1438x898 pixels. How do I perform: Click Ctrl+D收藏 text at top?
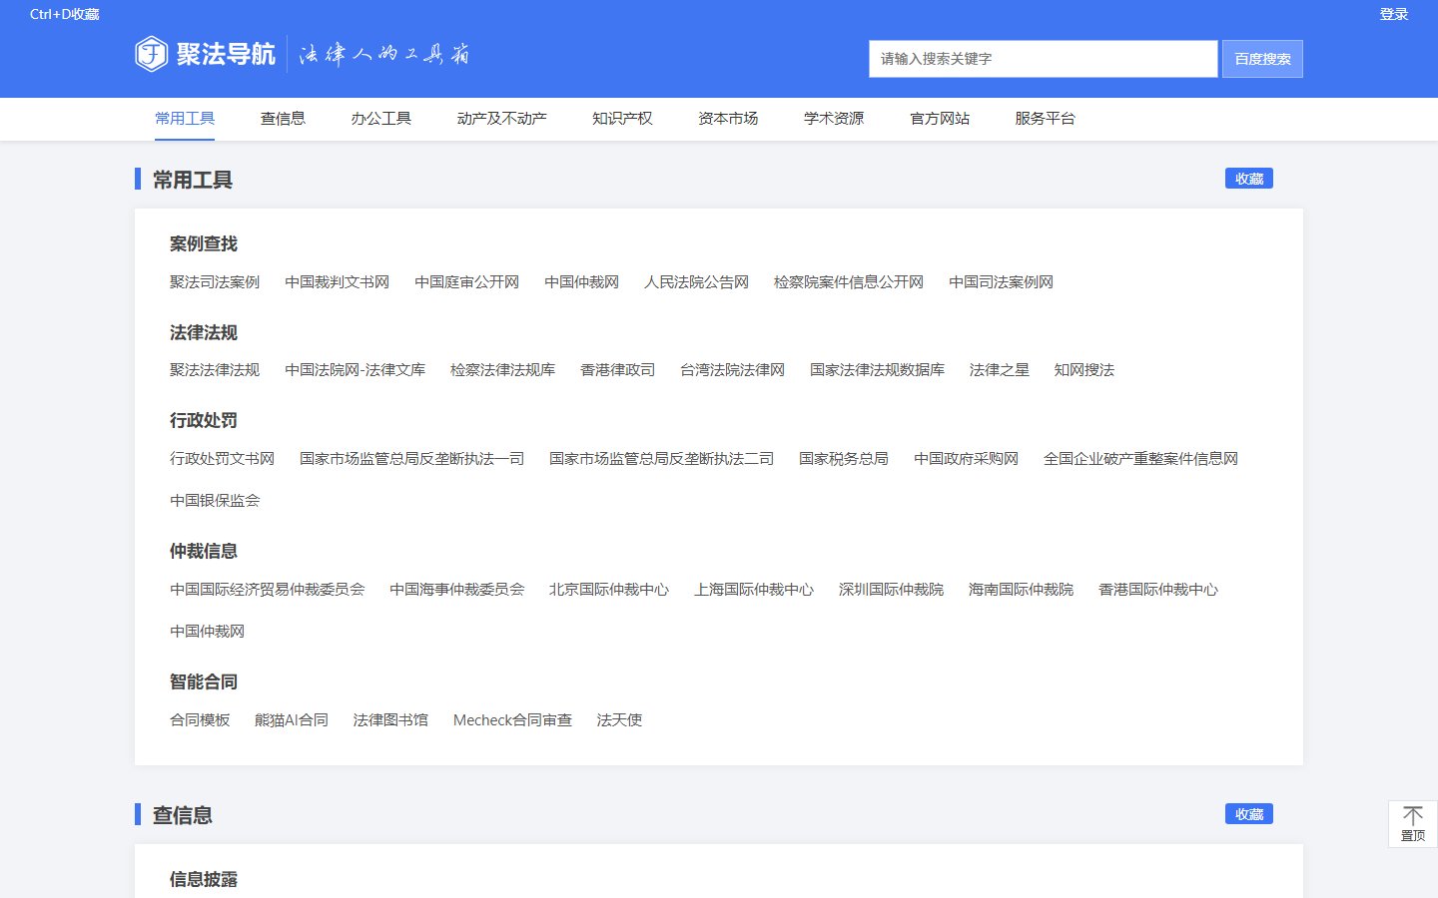pos(65,14)
